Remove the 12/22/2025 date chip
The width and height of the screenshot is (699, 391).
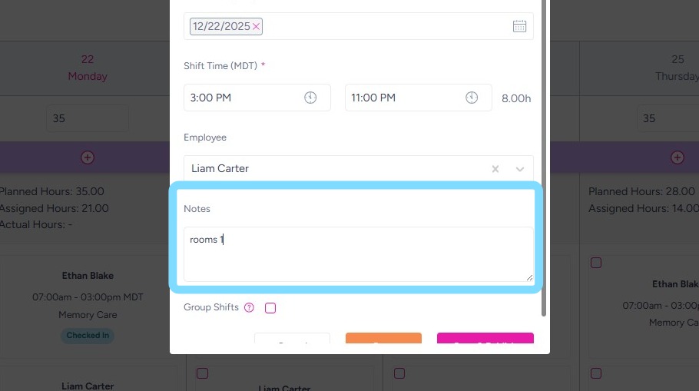(257, 26)
